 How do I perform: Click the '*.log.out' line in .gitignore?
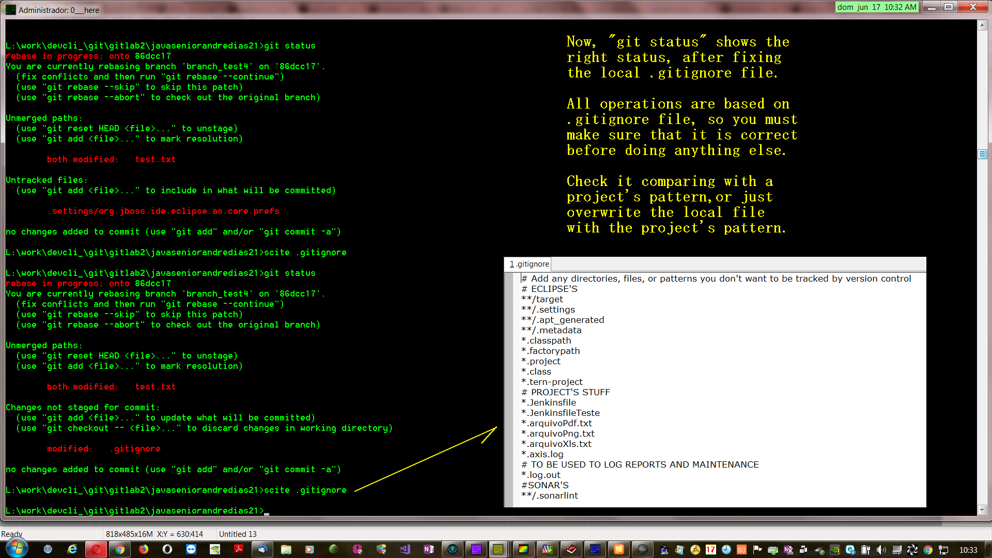coord(541,475)
